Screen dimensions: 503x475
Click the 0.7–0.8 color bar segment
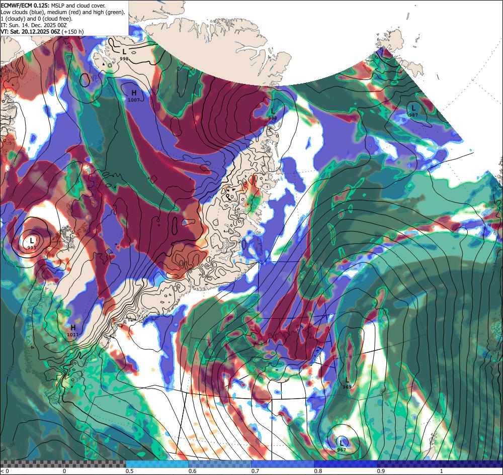pos(283,464)
